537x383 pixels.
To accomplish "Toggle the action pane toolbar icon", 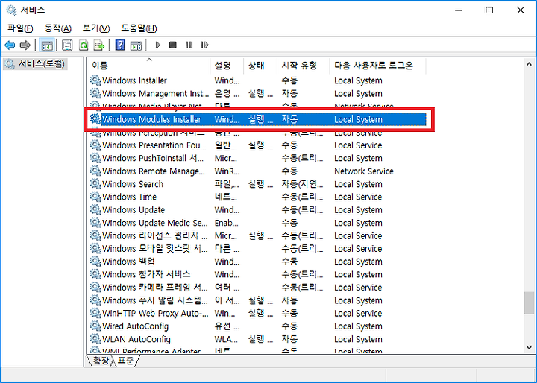I will pos(136,45).
